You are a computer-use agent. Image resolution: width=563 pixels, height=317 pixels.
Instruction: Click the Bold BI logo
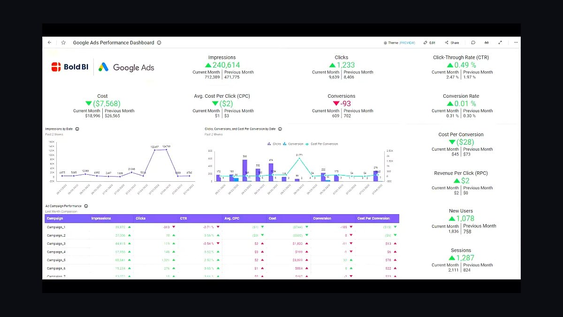point(70,67)
